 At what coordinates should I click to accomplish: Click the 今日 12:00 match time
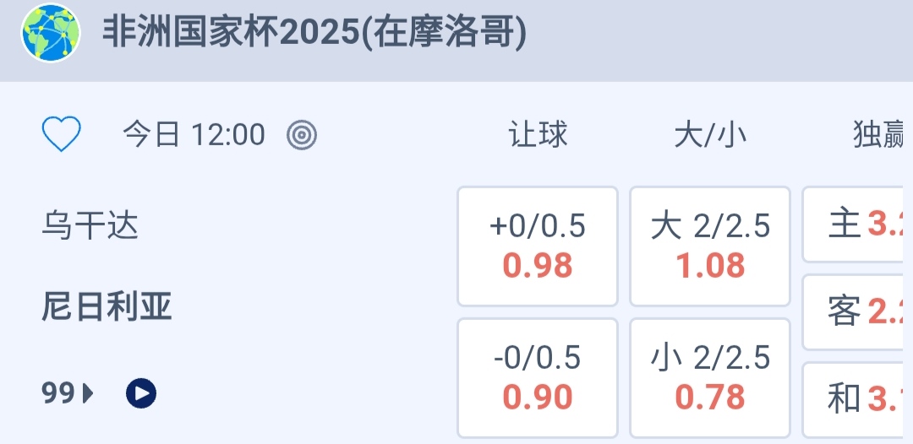click(x=194, y=135)
